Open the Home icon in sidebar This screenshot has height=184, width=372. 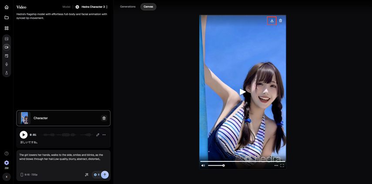pyautogui.click(x=7, y=7)
